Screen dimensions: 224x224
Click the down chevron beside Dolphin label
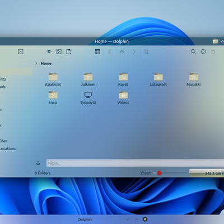tap(128, 220)
